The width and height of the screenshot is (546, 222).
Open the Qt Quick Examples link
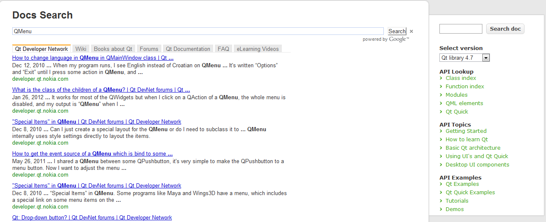pyautogui.click(x=470, y=193)
